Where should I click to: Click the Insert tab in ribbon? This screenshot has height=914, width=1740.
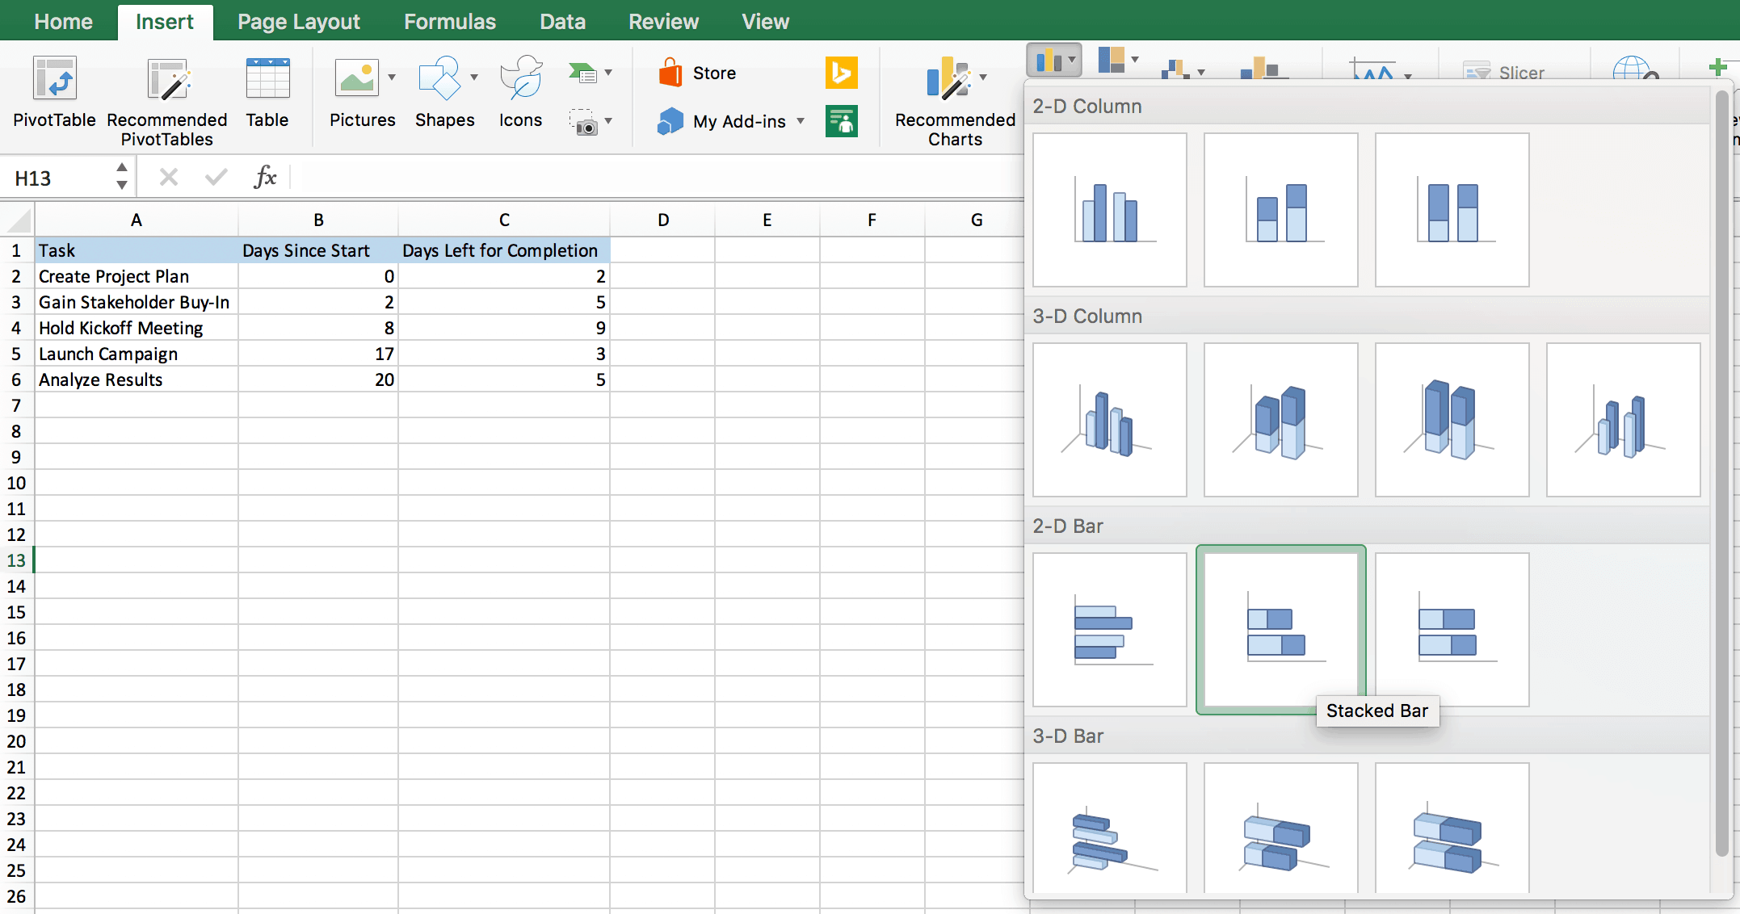coord(165,21)
